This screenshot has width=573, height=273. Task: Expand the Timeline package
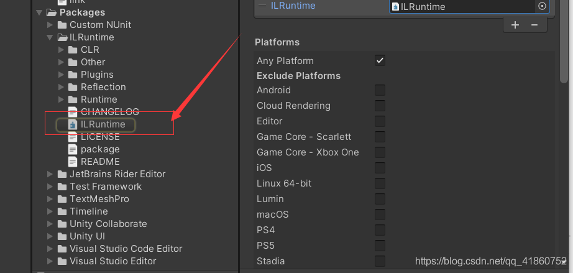click(x=50, y=211)
